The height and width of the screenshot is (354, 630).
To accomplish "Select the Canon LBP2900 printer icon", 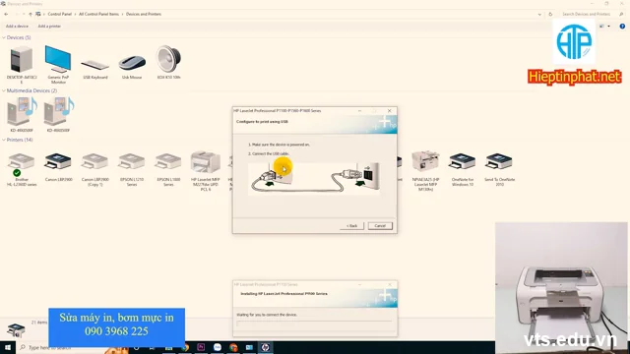I will pos(58,161).
